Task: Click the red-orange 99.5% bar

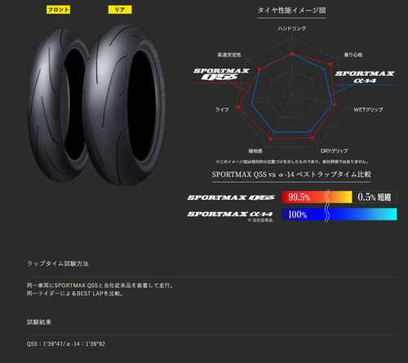Action: 317,197
